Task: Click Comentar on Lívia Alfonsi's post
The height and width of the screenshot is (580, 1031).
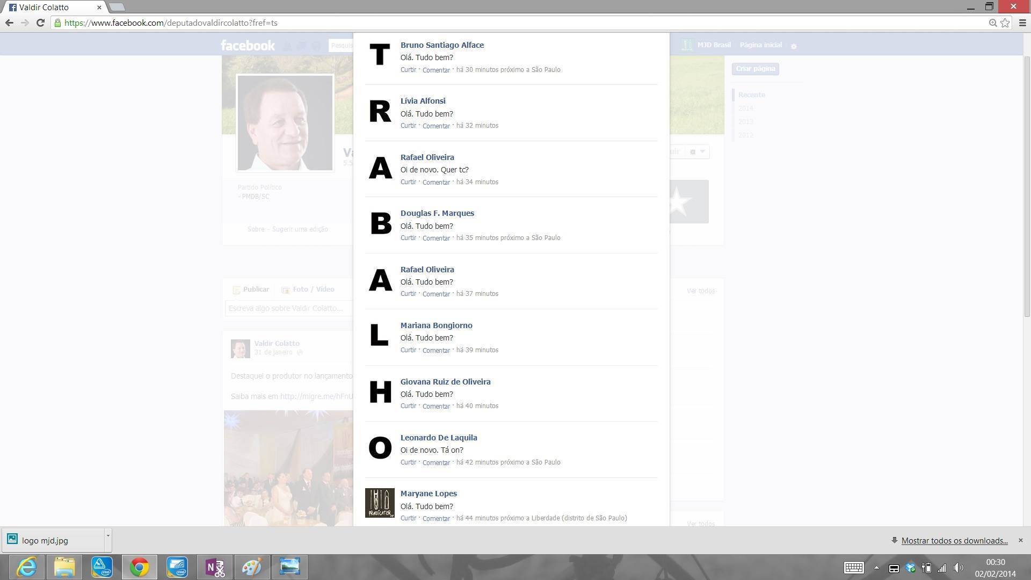Action: (436, 126)
